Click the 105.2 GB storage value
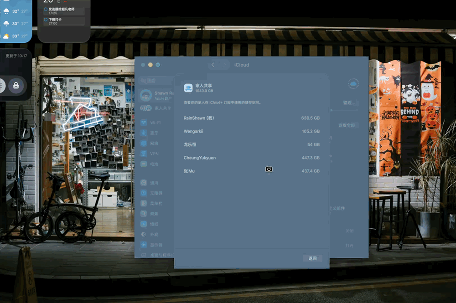This screenshot has width=456, height=303. [311, 131]
